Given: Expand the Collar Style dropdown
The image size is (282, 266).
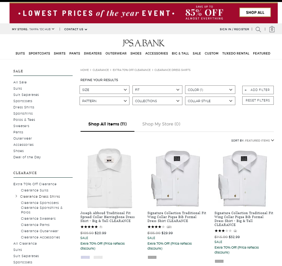Looking at the screenshot, I should click(210, 101).
